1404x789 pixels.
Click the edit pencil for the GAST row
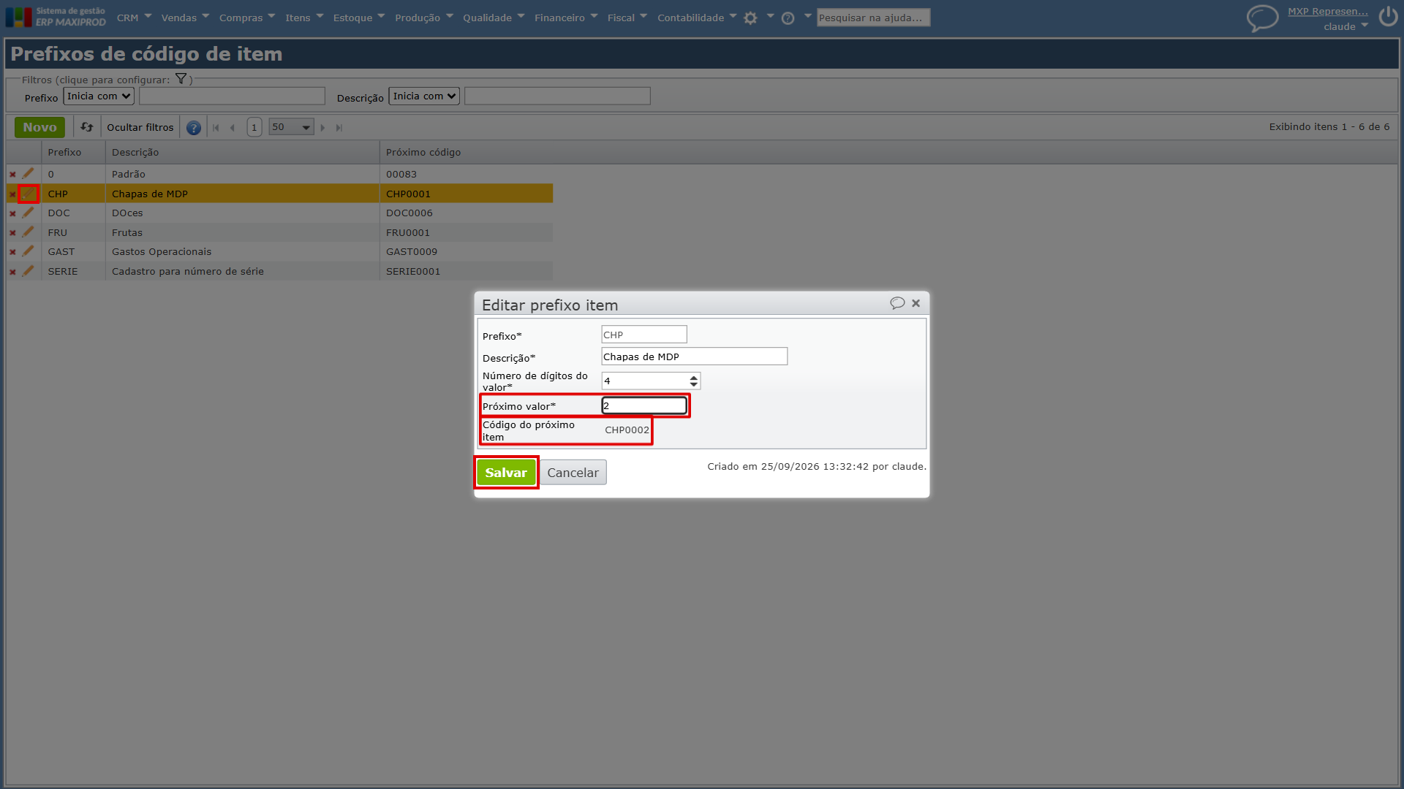click(x=28, y=251)
